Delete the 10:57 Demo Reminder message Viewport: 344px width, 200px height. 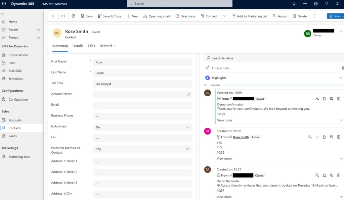click(339, 175)
